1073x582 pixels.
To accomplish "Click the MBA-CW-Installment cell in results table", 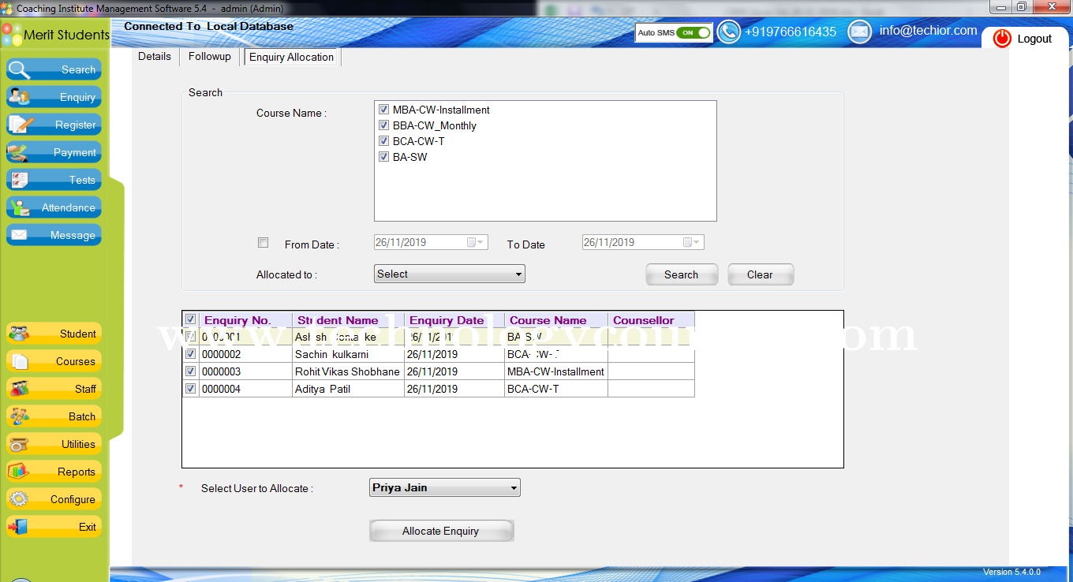I will click(x=556, y=371).
